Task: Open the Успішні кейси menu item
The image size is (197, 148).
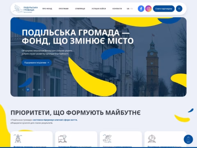Action: pos(99,9)
